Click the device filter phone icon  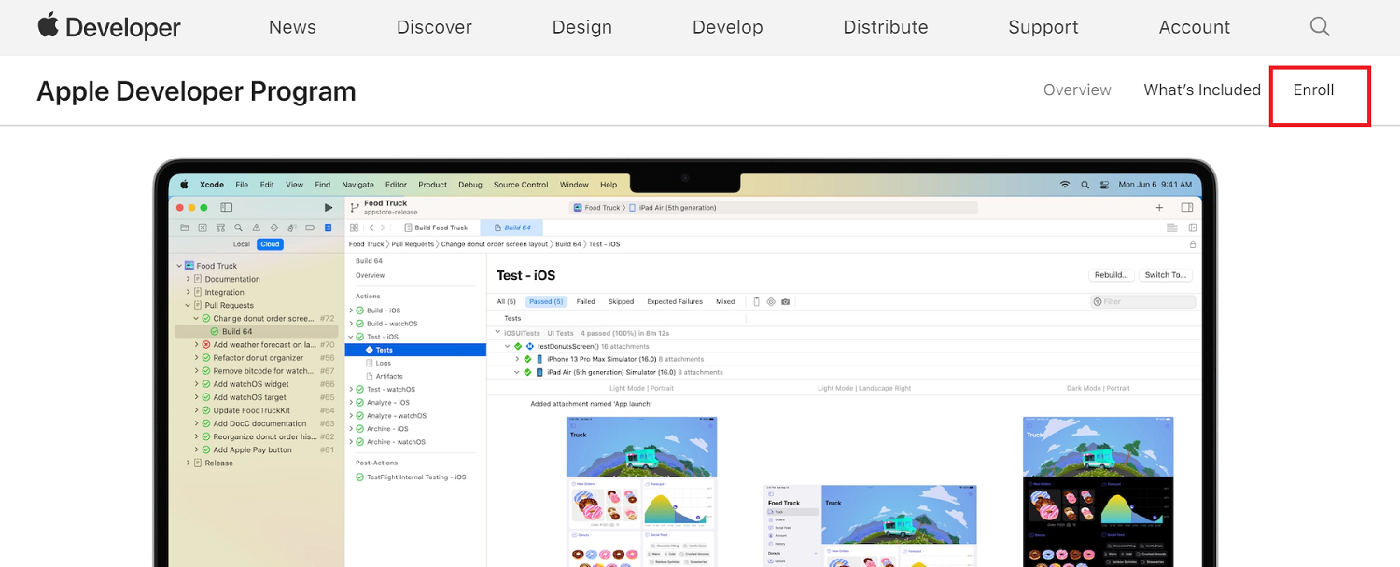coord(757,301)
